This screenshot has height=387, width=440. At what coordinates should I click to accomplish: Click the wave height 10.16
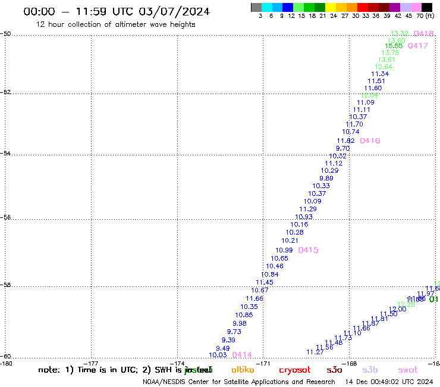[299, 224]
